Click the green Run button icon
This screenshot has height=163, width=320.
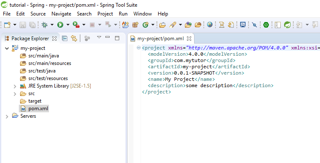coord(60,25)
